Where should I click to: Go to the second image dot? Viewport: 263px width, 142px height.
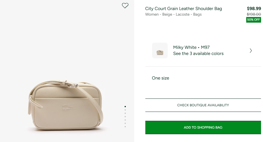pyautogui.click(x=125, y=110)
